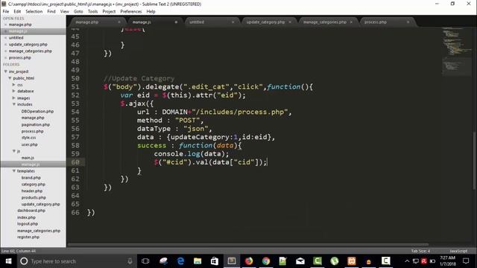Viewport: 477px width, 268px height.
Task: Close untitled in the Open Files list
Action: pos(5,38)
